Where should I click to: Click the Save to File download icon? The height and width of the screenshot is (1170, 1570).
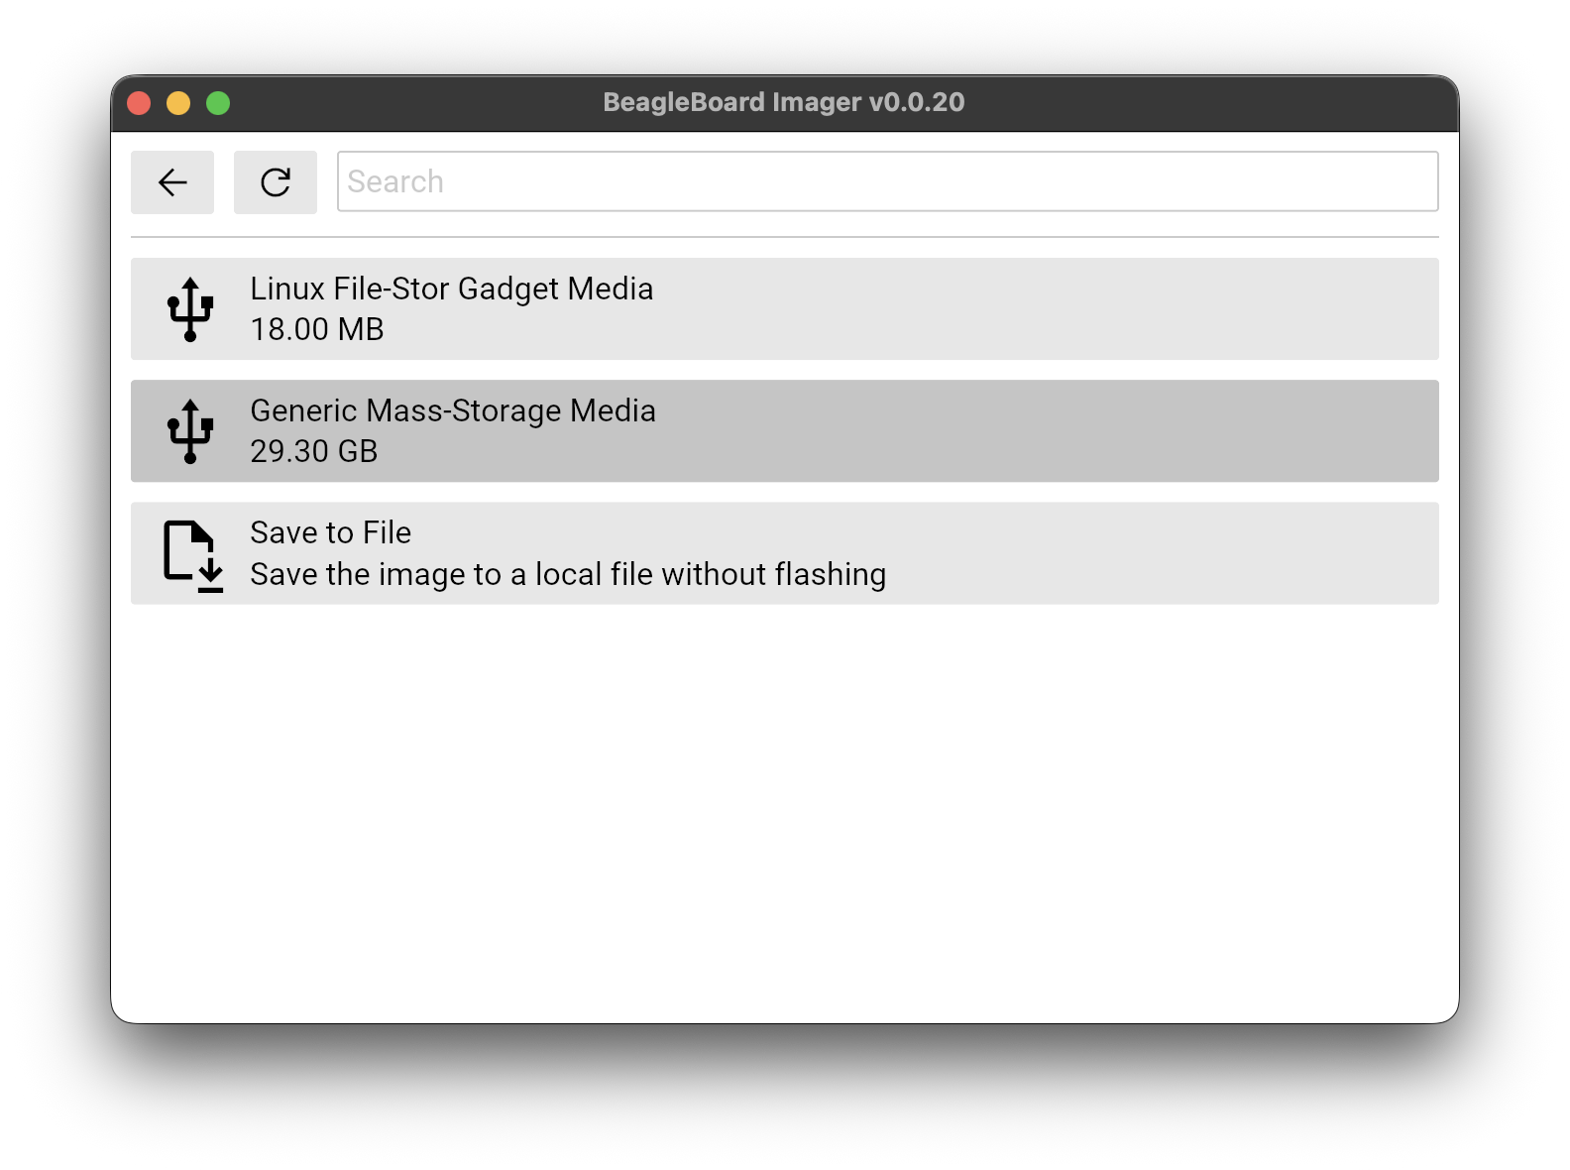pyautogui.click(x=193, y=556)
